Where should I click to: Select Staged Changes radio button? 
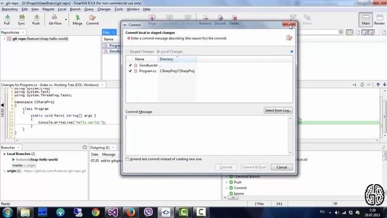(x=128, y=51)
